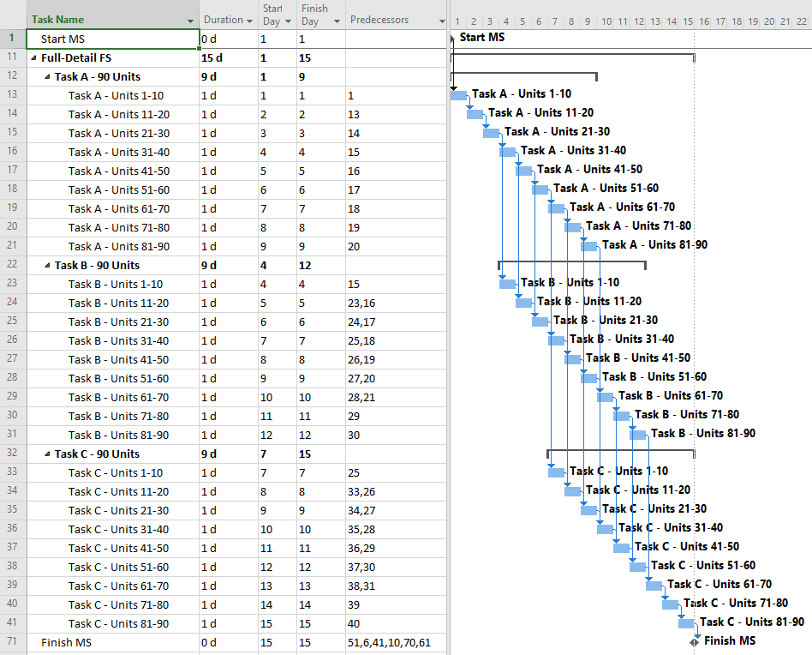This screenshot has width=812, height=655.
Task: Click the Finish MS milestone diamond
Action: tap(694, 640)
